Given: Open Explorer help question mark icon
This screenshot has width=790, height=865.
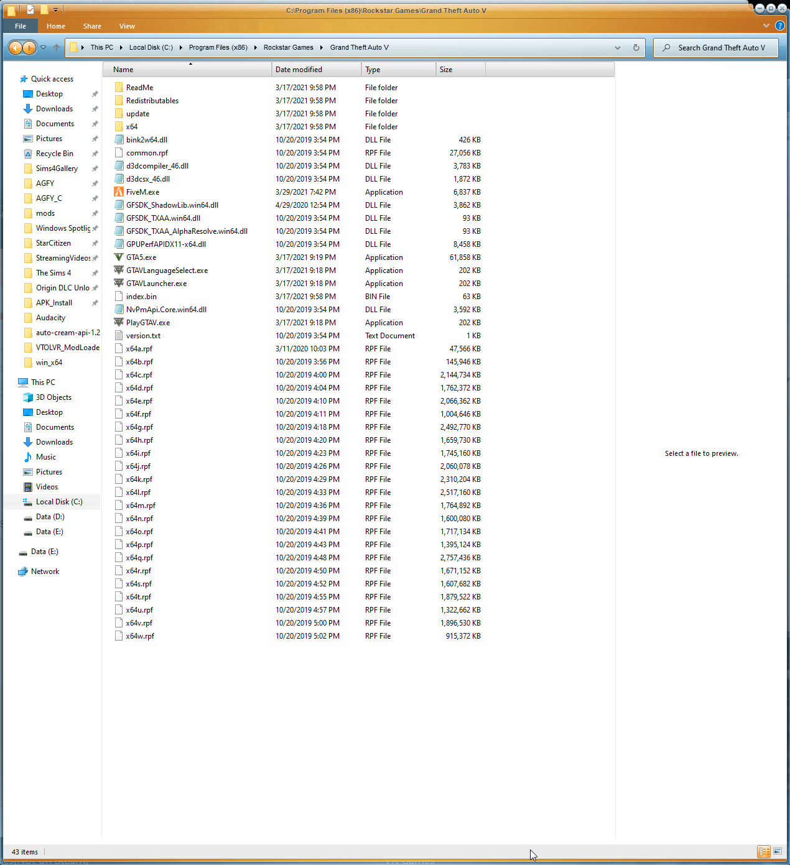Looking at the screenshot, I should 780,26.
